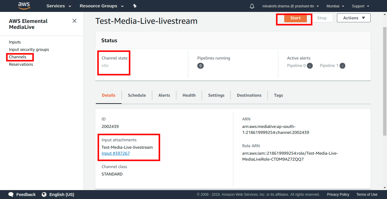Open the Alerts tab
Screen dimensions: 387x199
click(x=164, y=95)
